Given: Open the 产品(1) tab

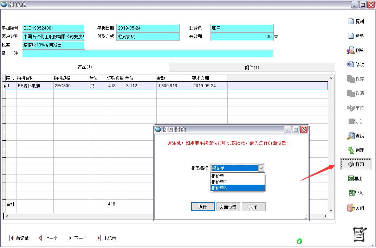Looking at the screenshot, I should point(85,67).
